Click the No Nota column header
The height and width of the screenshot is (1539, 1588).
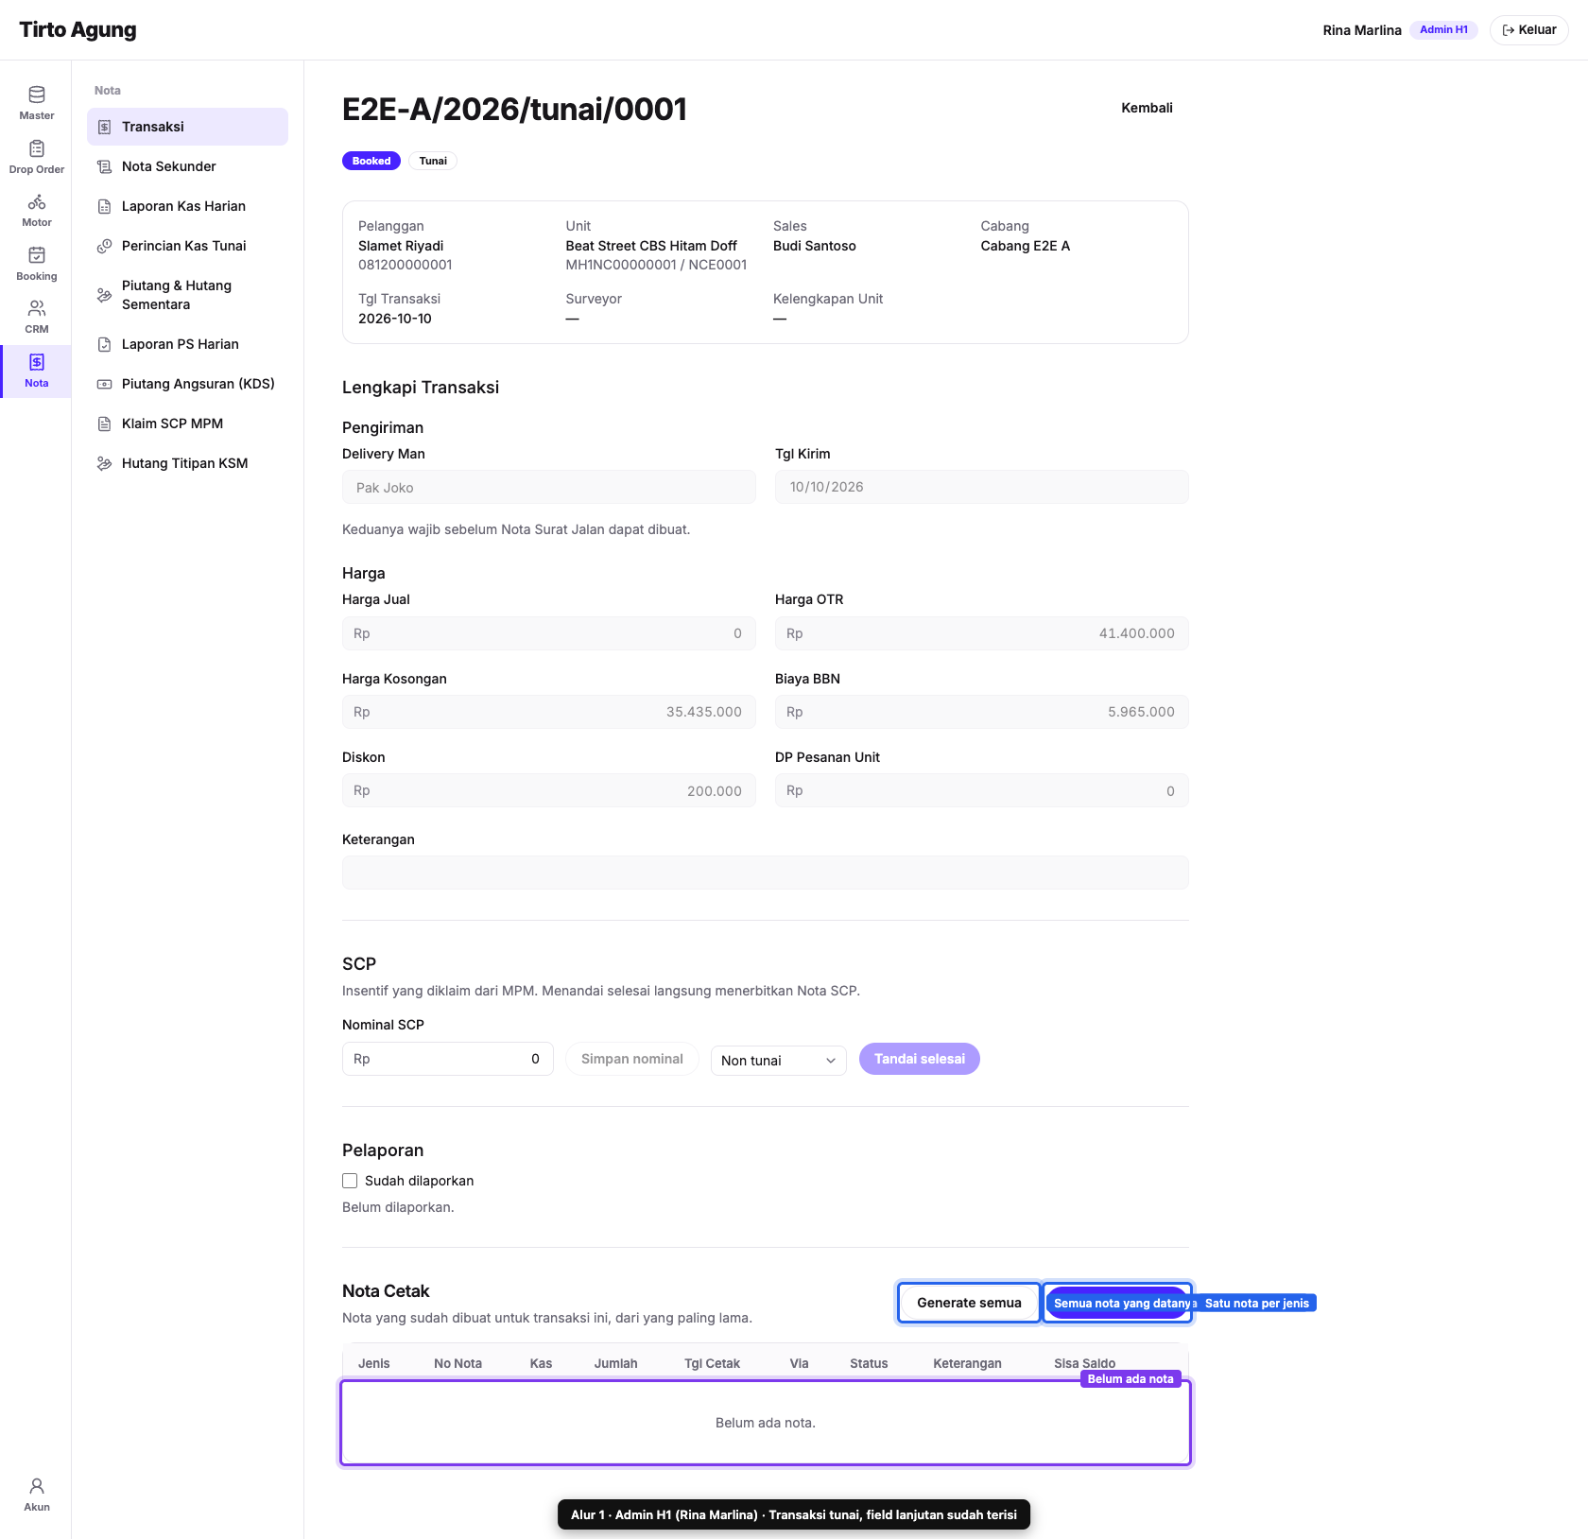pyautogui.click(x=457, y=1363)
